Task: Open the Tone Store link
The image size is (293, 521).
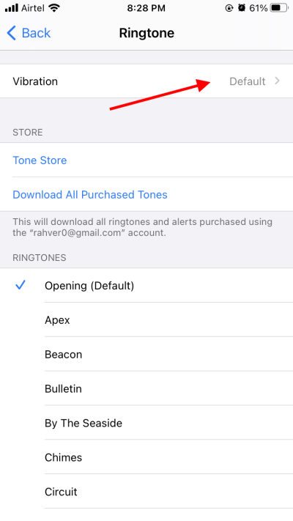Action: point(40,160)
